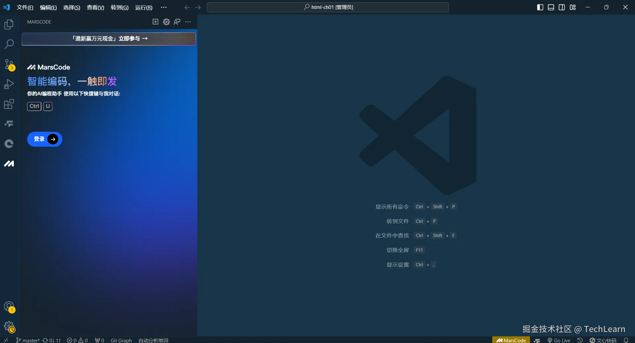Click the ports indicator showing 0
This screenshot has height=343, width=635.
pos(99,340)
